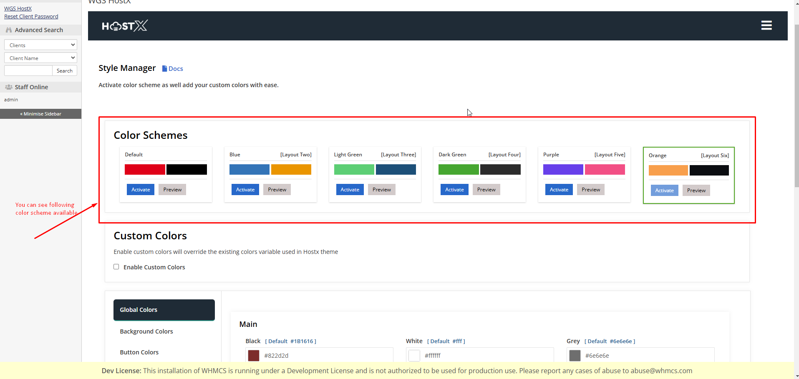The image size is (799, 379).
Task: Open Reset Client Password link
Action: (x=31, y=17)
